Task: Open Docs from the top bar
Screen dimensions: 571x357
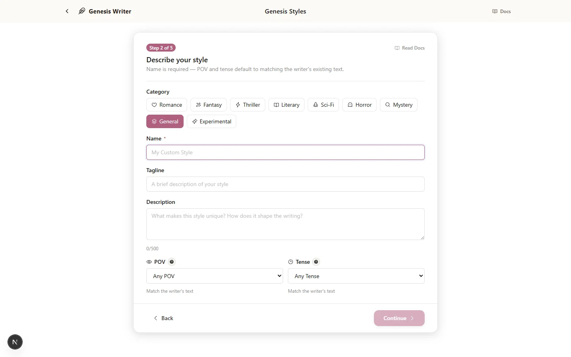Action: 501,11
